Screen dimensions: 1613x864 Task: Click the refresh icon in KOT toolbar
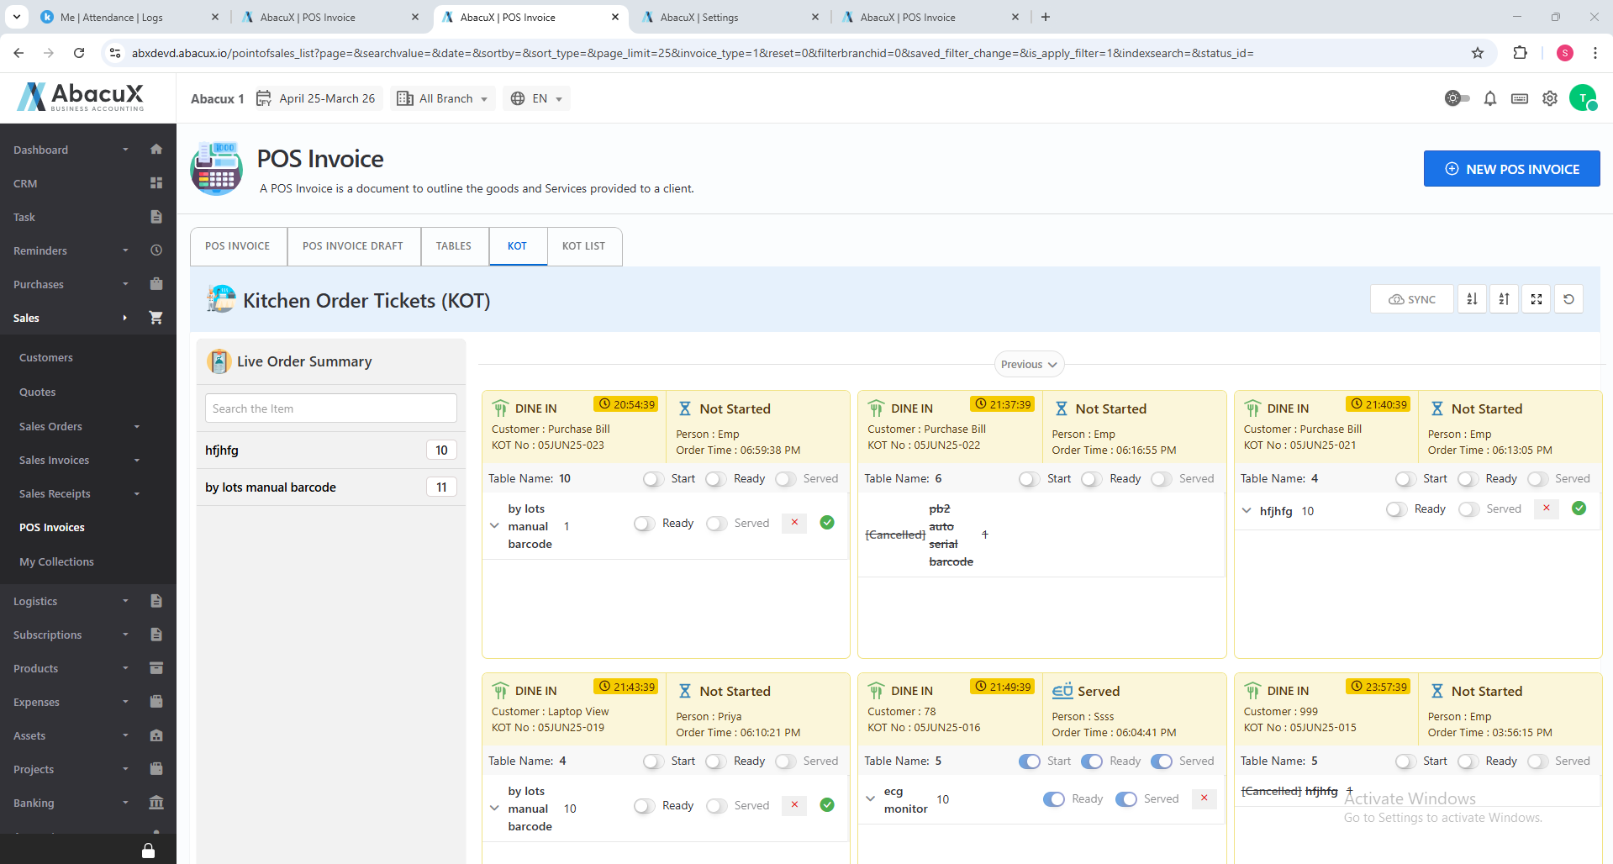click(x=1568, y=299)
